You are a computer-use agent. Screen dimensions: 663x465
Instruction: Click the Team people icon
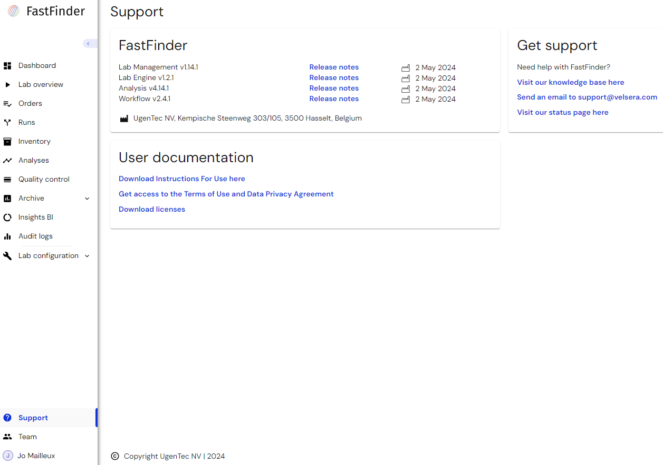tap(7, 437)
